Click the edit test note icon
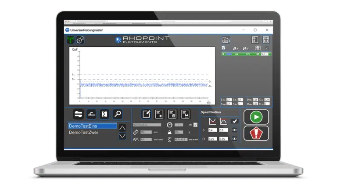 (x=146, y=114)
